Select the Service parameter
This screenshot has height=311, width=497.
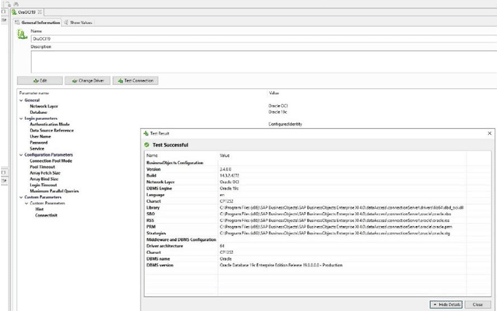tap(37, 148)
